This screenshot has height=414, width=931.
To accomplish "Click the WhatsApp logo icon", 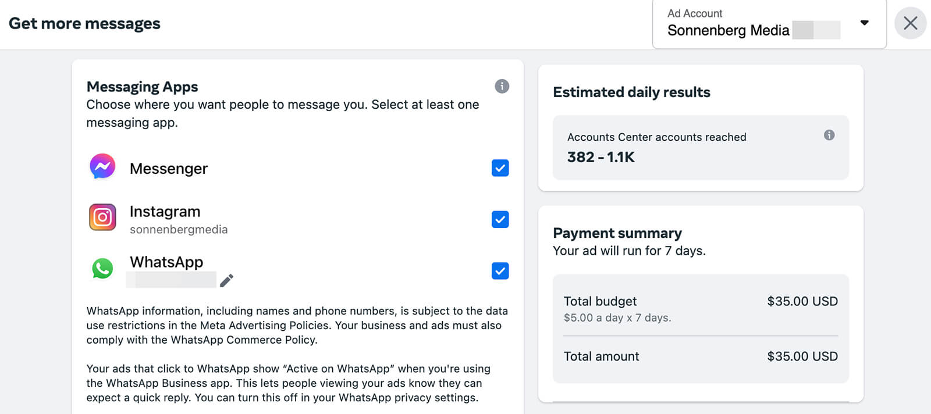I will (x=102, y=268).
